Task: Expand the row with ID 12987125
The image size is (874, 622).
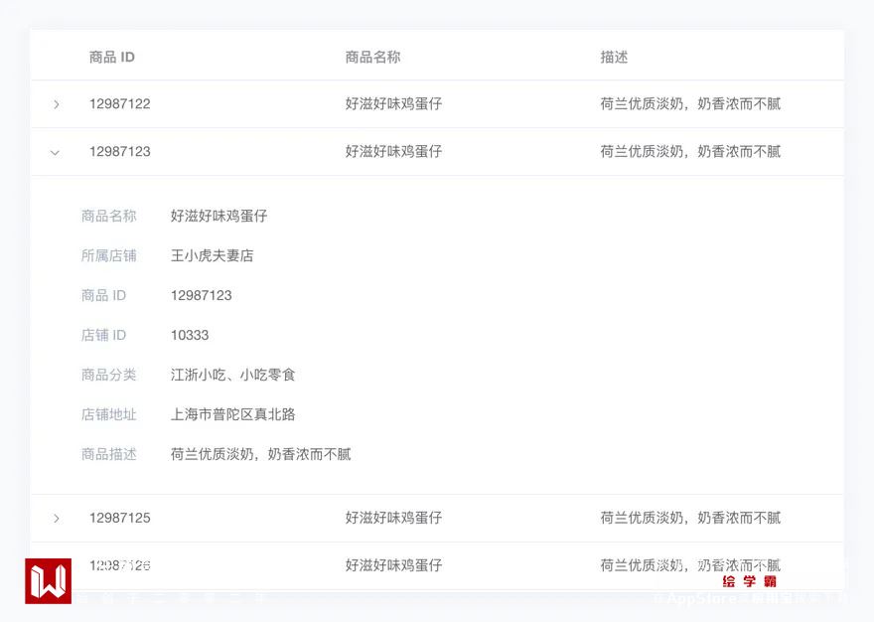Action: click(x=57, y=519)
